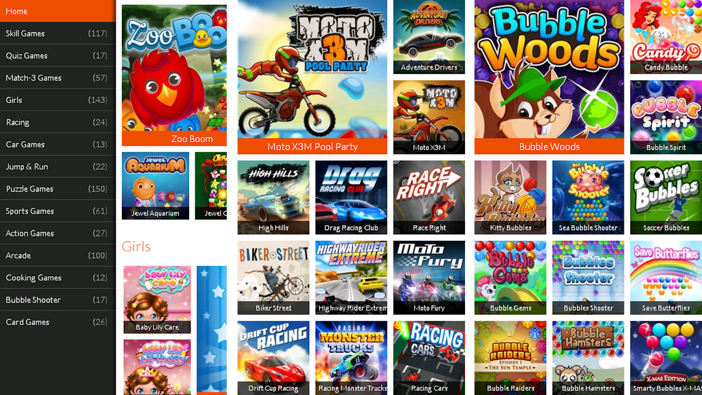Choose the Card Games category

point(58,322)
